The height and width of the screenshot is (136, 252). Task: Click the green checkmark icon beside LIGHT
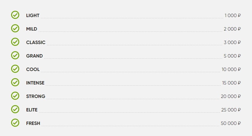click(15, 15)
